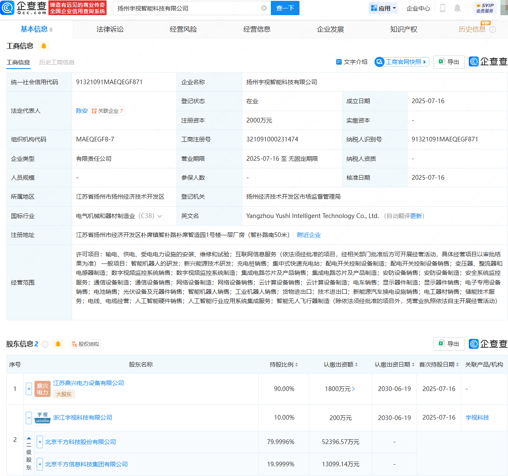The height and width of the screenshot is (476, 508).
Task: Expand 北京千方信息科技集团有限公司 row
Action: (40, 464)
